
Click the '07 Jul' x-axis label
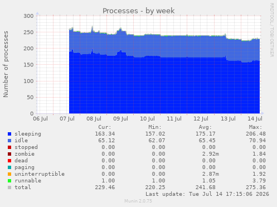click(67, 119)
